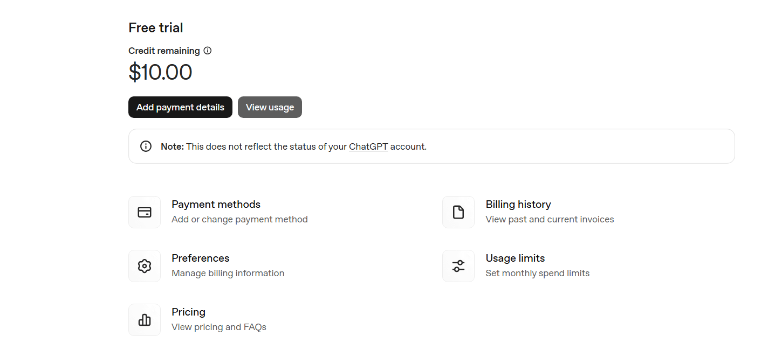Image resolution: width=761 pixels, height=357 pixels.
Task: Follow the ChatGPT link in the note
Action: (368, 146)
